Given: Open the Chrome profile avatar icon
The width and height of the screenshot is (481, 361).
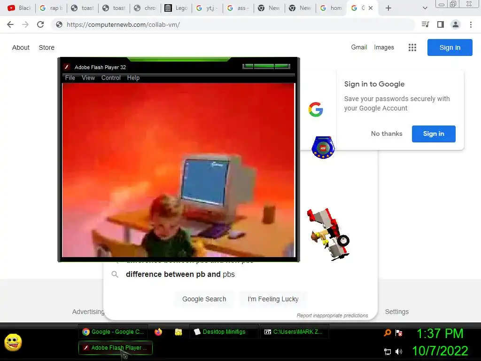Looking at the screenshot, I should click(x=456, y=24).
